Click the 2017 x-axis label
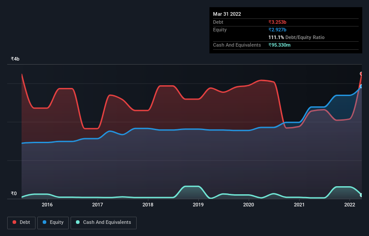 (x=98, y=205)
